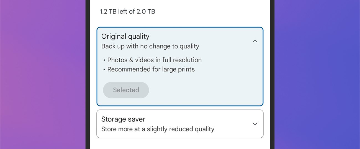Click 'Store more at a slightly reduced quality' text
360x149 pixels.
(158, 129)
